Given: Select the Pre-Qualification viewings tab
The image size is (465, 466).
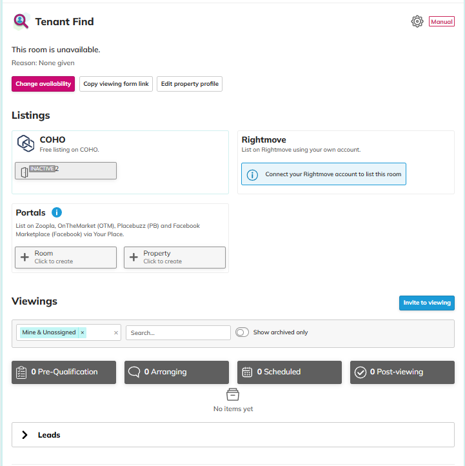Looking at the screenshot, I should click(64, 372).
